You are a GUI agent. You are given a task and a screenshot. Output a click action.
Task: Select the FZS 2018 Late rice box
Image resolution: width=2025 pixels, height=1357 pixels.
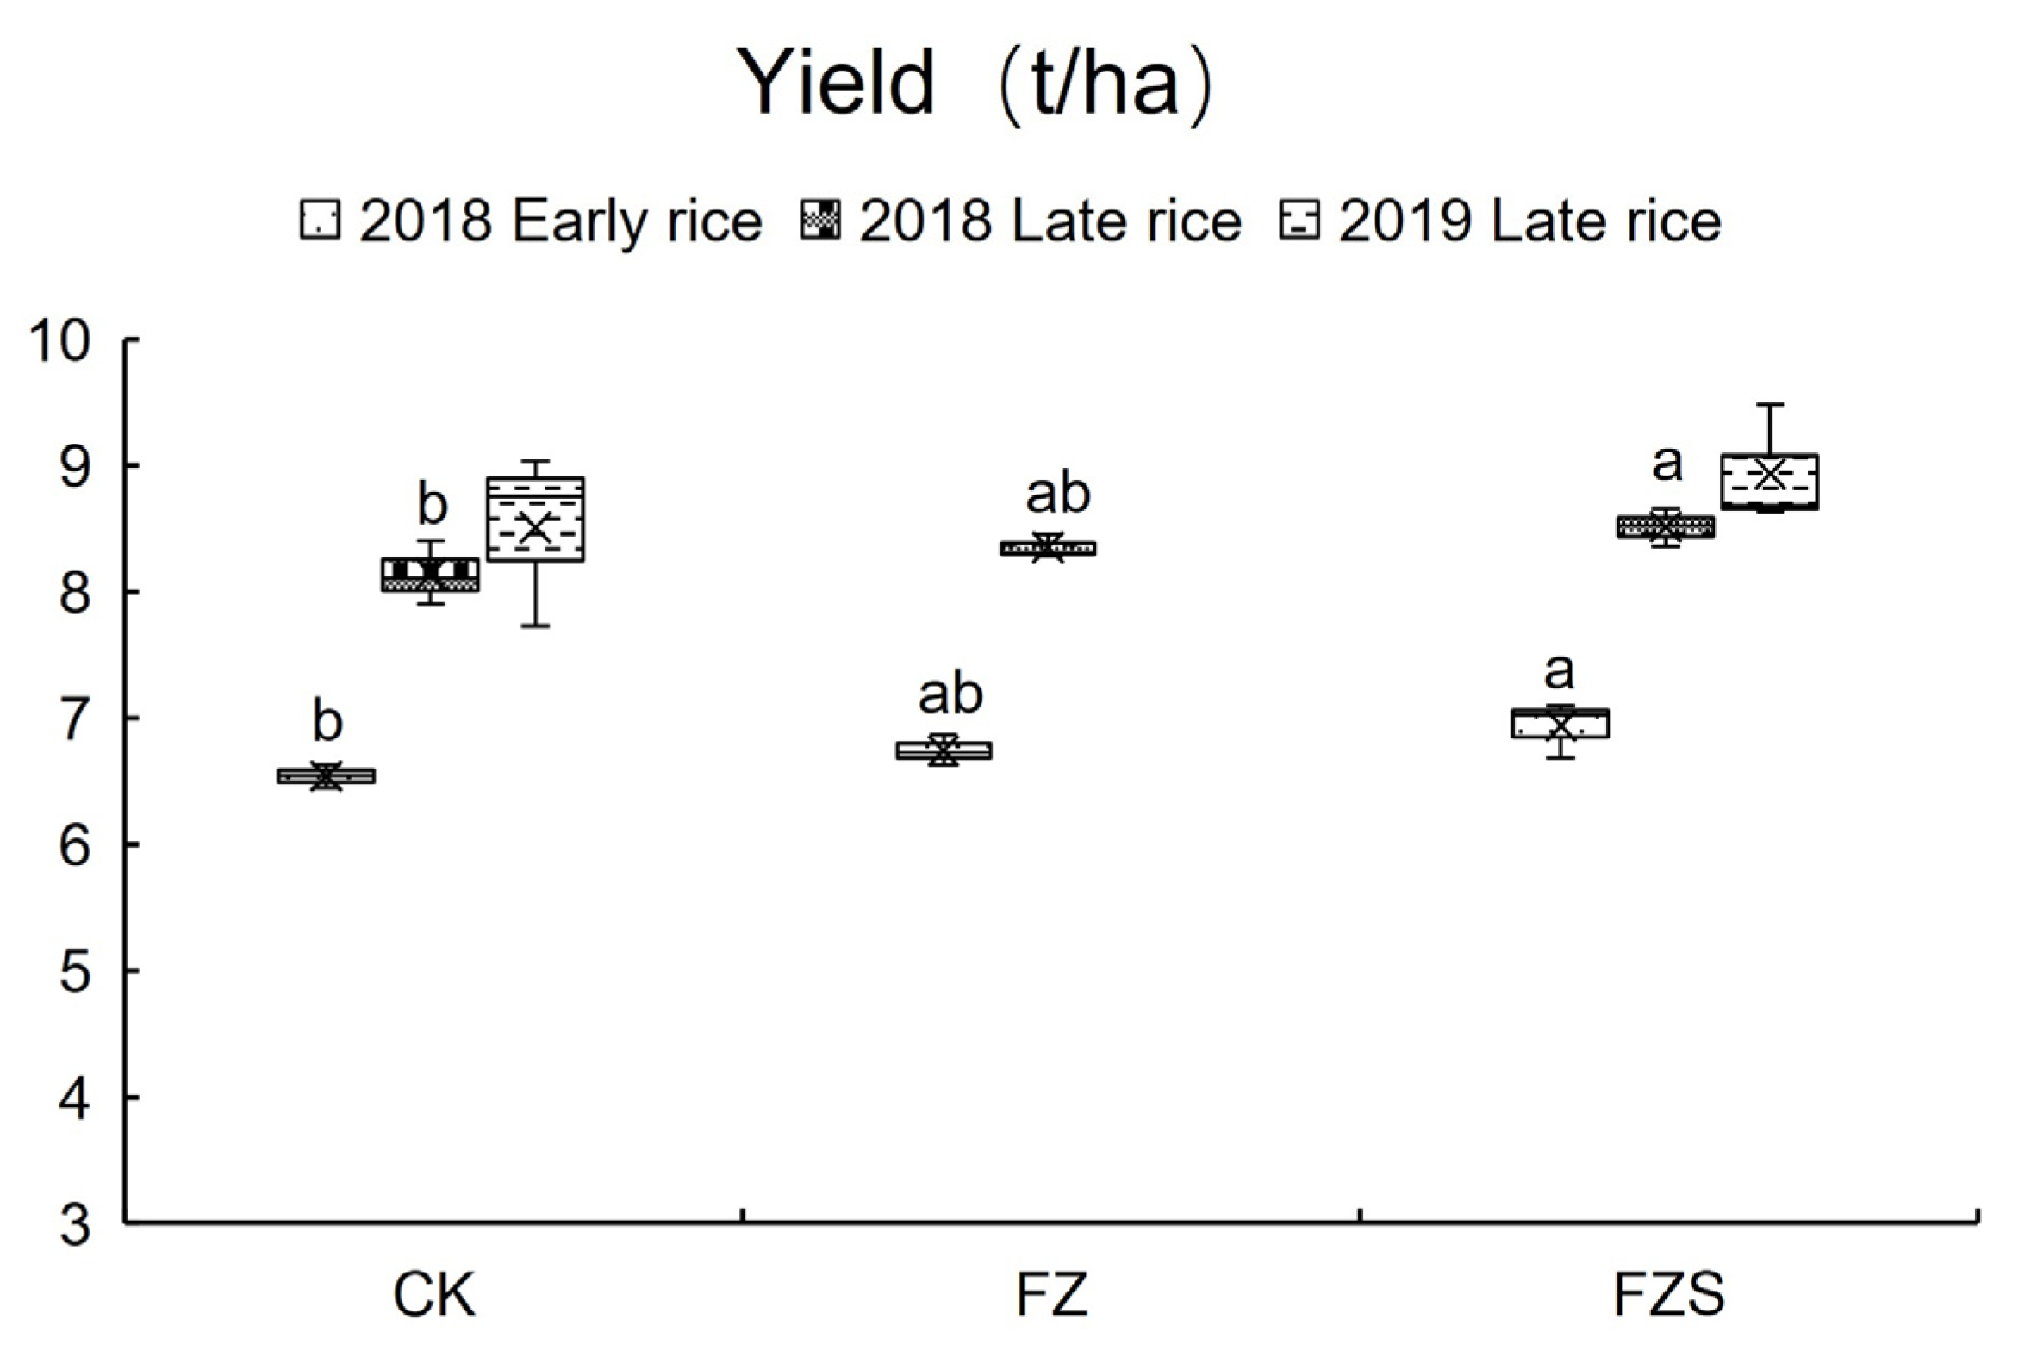1665,526
